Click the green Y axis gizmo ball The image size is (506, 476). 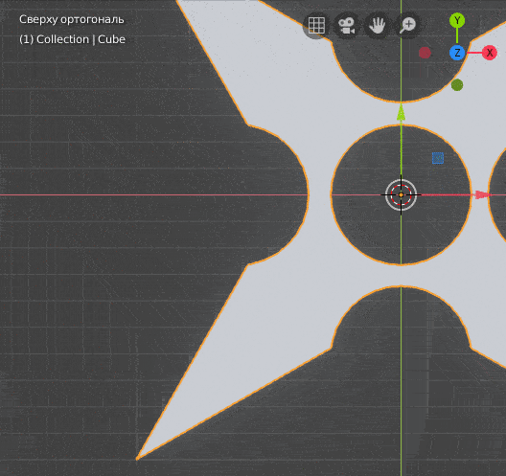click(457, 21)
